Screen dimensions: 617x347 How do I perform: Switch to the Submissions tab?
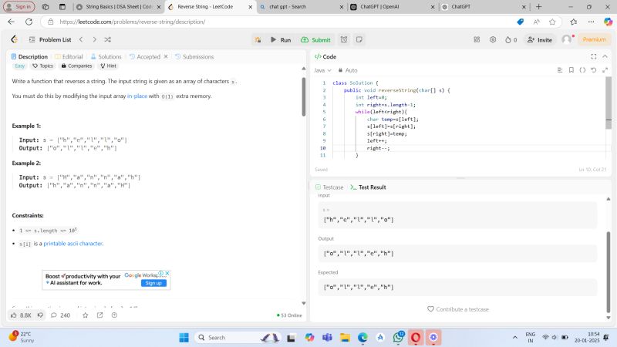[194, 56]
